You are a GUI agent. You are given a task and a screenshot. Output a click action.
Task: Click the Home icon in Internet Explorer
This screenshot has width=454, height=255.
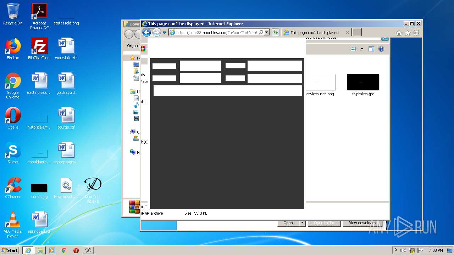click(399, 33)
